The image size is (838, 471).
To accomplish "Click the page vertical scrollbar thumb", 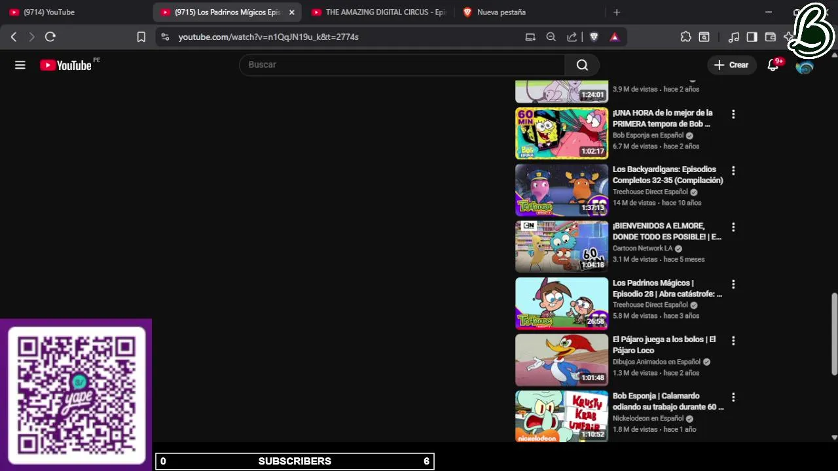I will click(834, 334).
